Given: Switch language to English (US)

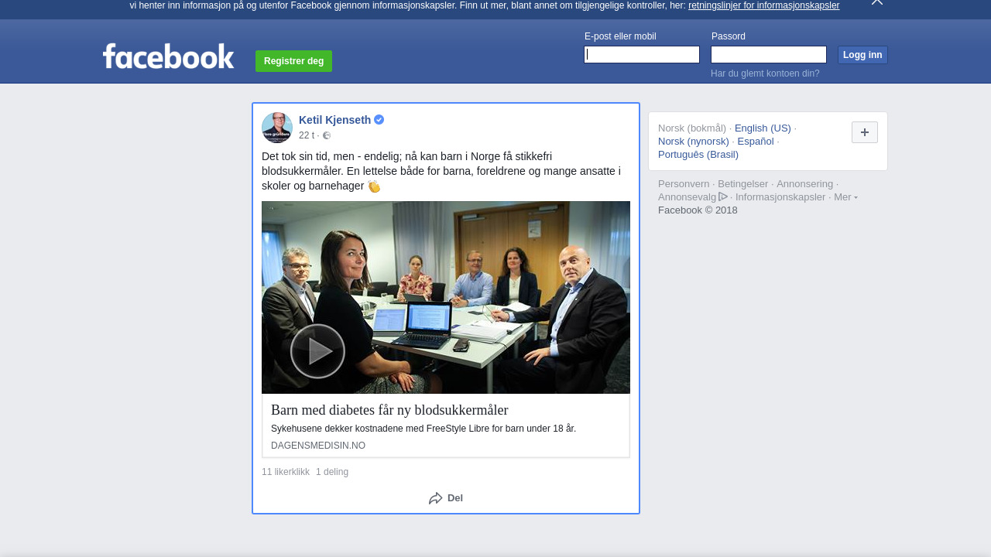Looking at the screenshot, I should pyautogui.click(x=763, y=128).
